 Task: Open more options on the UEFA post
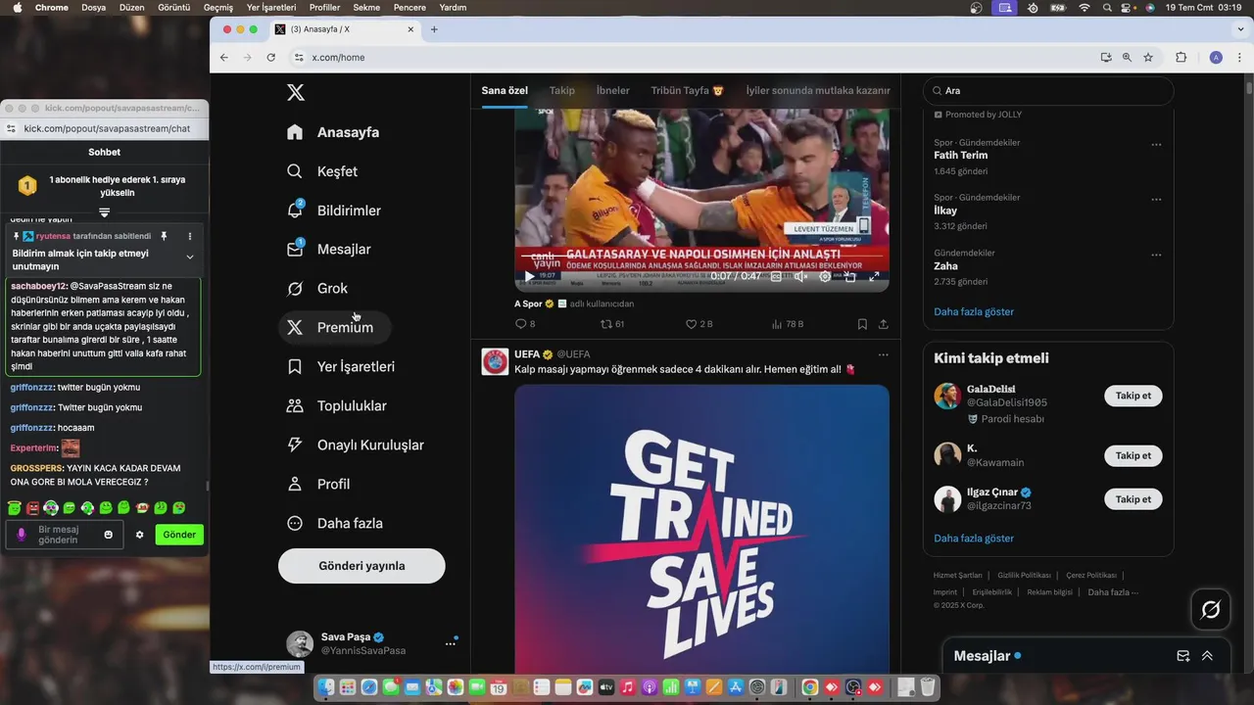tap(883, 354)
